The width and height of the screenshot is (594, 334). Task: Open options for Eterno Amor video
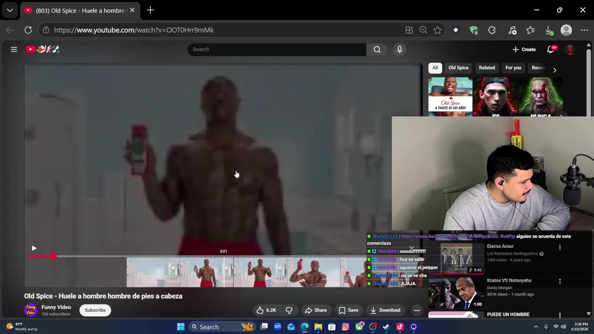click(560, 247)
